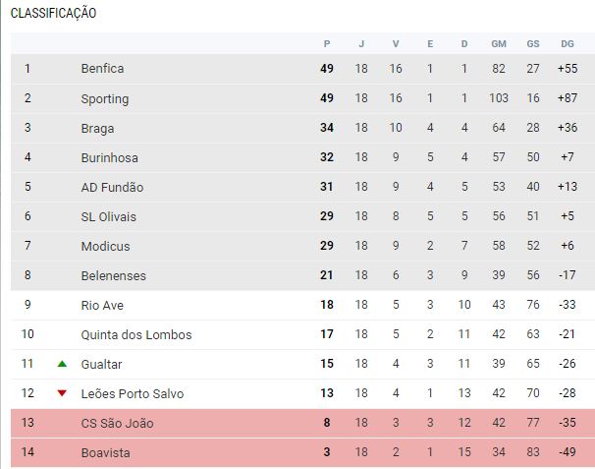Screen dimensions: 595x469
Task: Sort table by the P points column header
Action: [x=327, y=43]
